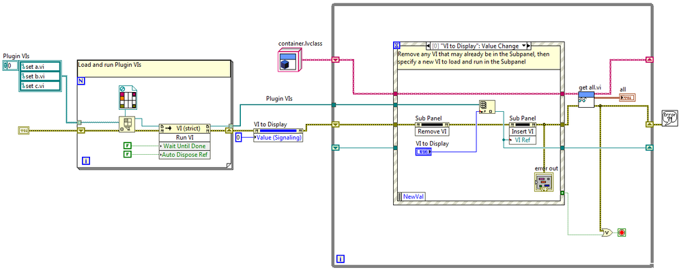The image size is (681, 270).
Task: Click the 'set a.vi' array element
Action: tap(40, 67)
